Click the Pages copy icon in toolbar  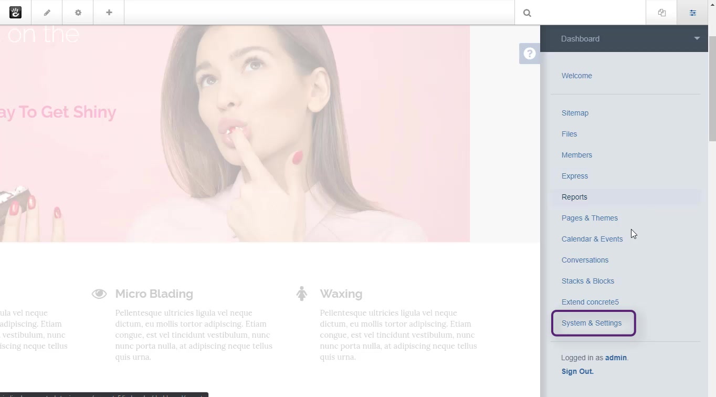tap(661, 13)
